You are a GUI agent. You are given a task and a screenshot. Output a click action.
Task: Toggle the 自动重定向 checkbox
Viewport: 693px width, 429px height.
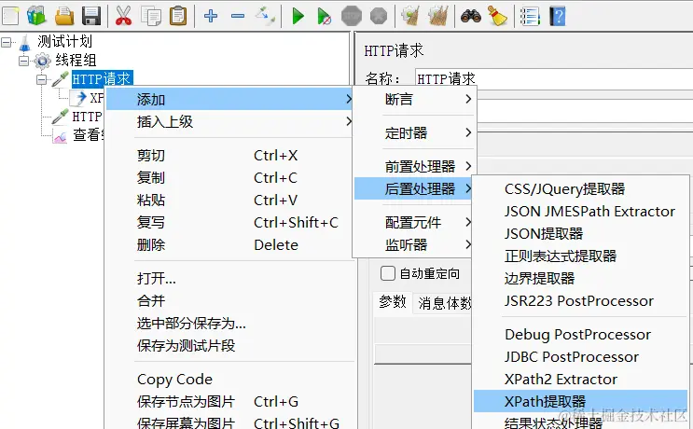(x=388, y=273)
